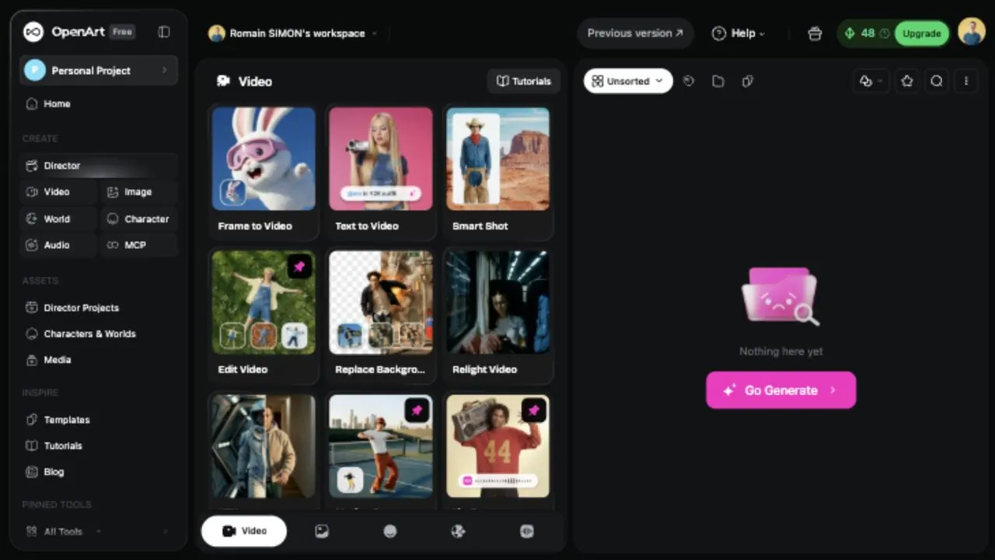
Task: Open Characters & Worlds under Assets
Action: coord(98,334)
